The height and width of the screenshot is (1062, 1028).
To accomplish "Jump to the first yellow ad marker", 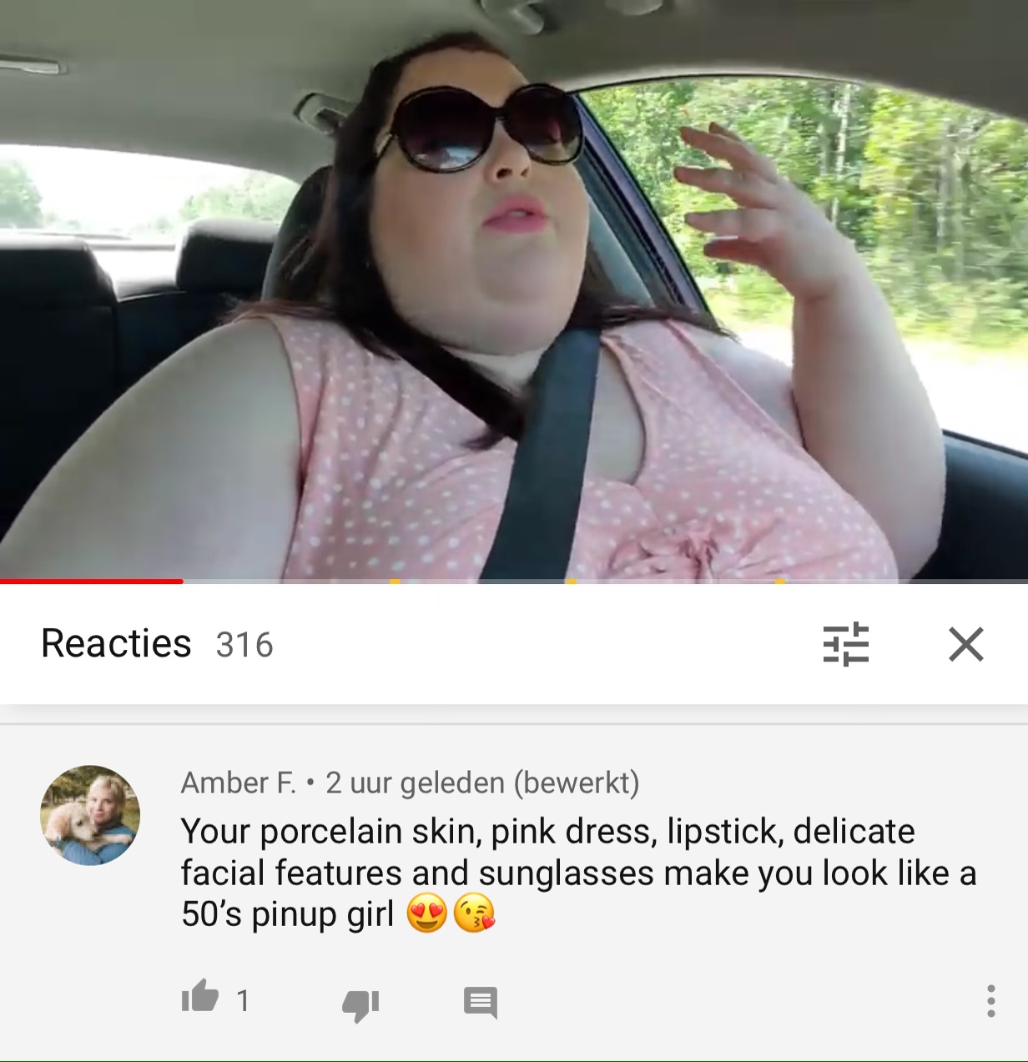I will click(x=395, y=581).
